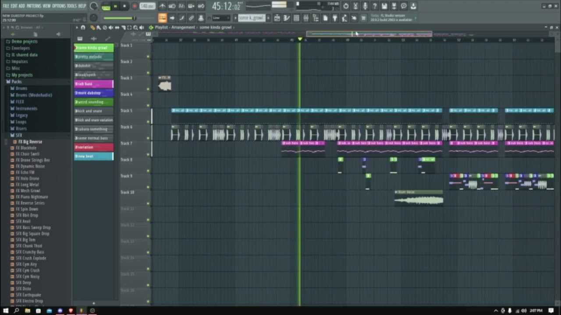Select 'variation' pattern in picker

pos(94,147)
